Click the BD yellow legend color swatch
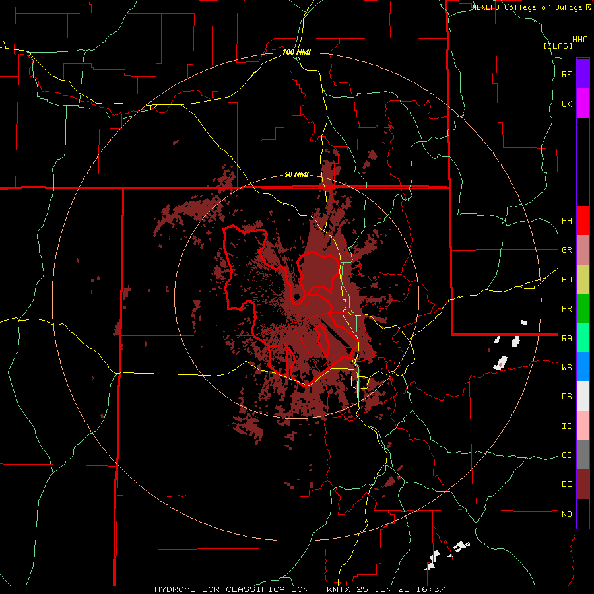 click(583, 279)
